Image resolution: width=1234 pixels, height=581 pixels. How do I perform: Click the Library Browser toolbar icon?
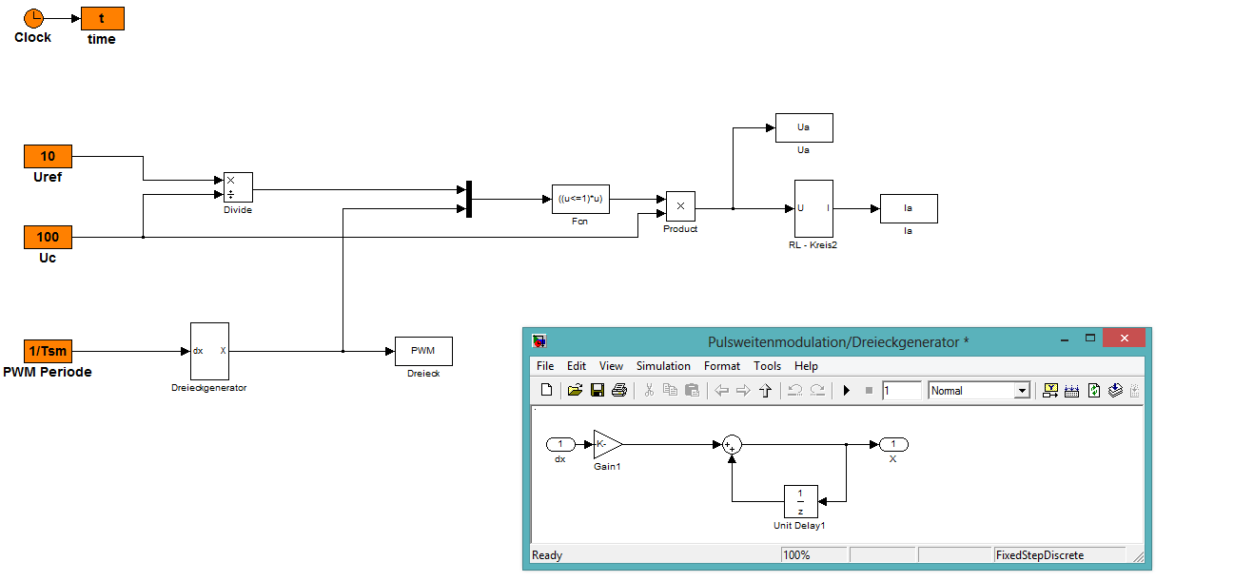coord(1050,390)
